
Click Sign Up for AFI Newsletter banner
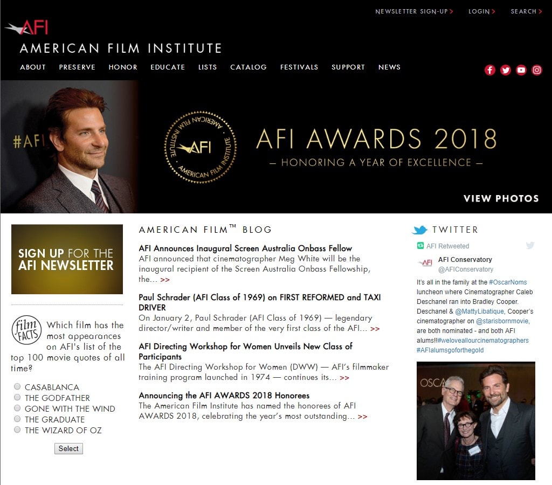pos(67,259)
